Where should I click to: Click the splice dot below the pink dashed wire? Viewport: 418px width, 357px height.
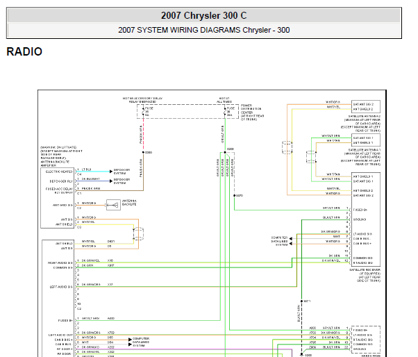144,152
